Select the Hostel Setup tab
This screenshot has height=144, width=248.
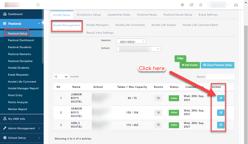62,15
